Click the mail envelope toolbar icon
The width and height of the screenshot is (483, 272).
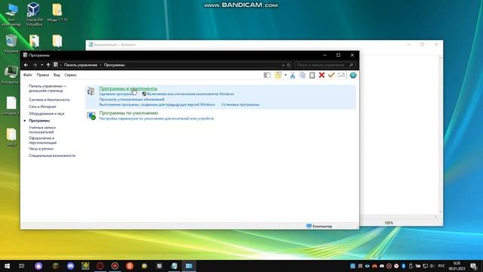(341, 76)
